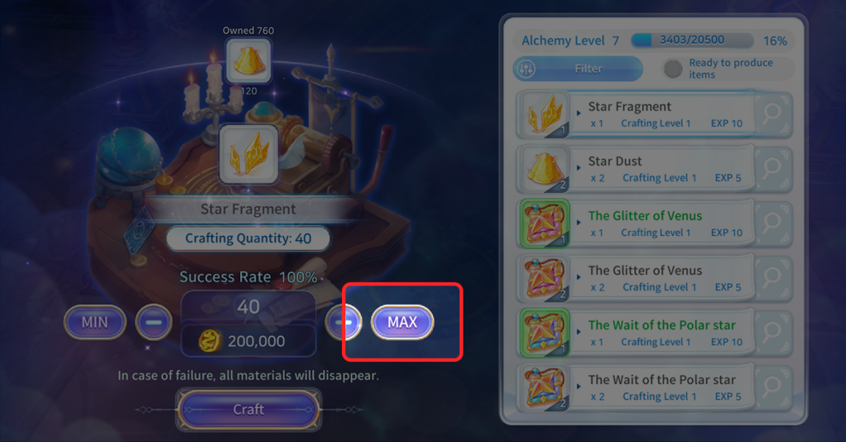Open the Filter button in recipe panel

[x=577, y=69]
